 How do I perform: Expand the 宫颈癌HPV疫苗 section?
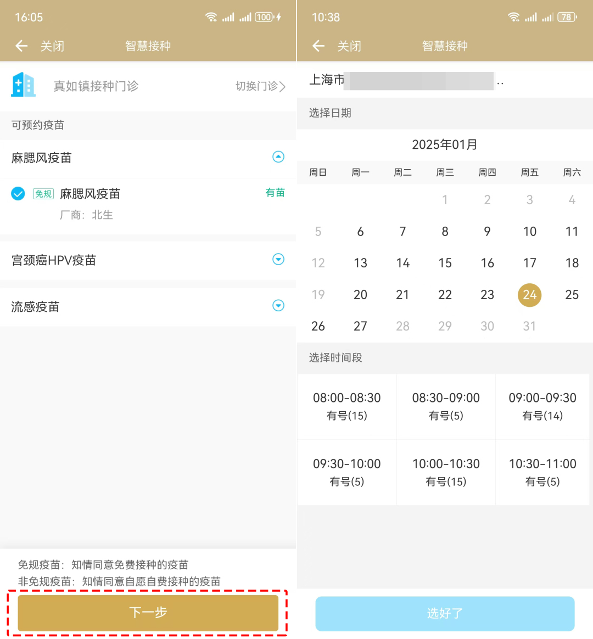click(x=278, y=259)
